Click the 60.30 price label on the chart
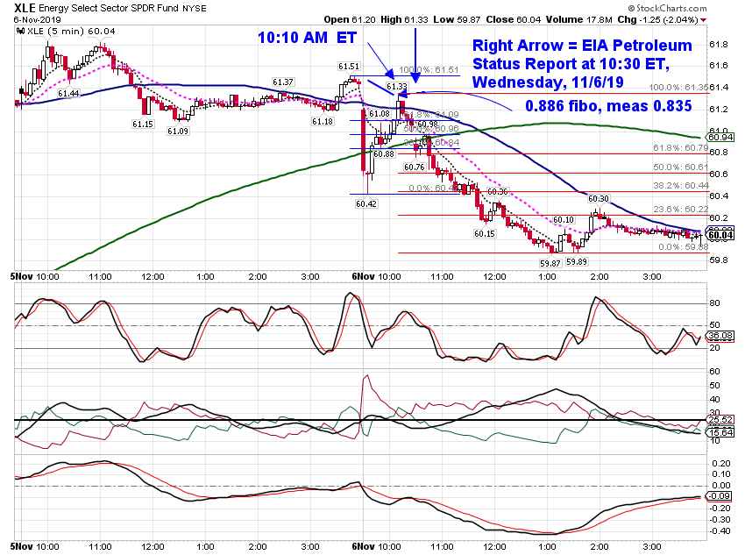The width and height of the screenshot is (745, 555). [x=598, y=199]
